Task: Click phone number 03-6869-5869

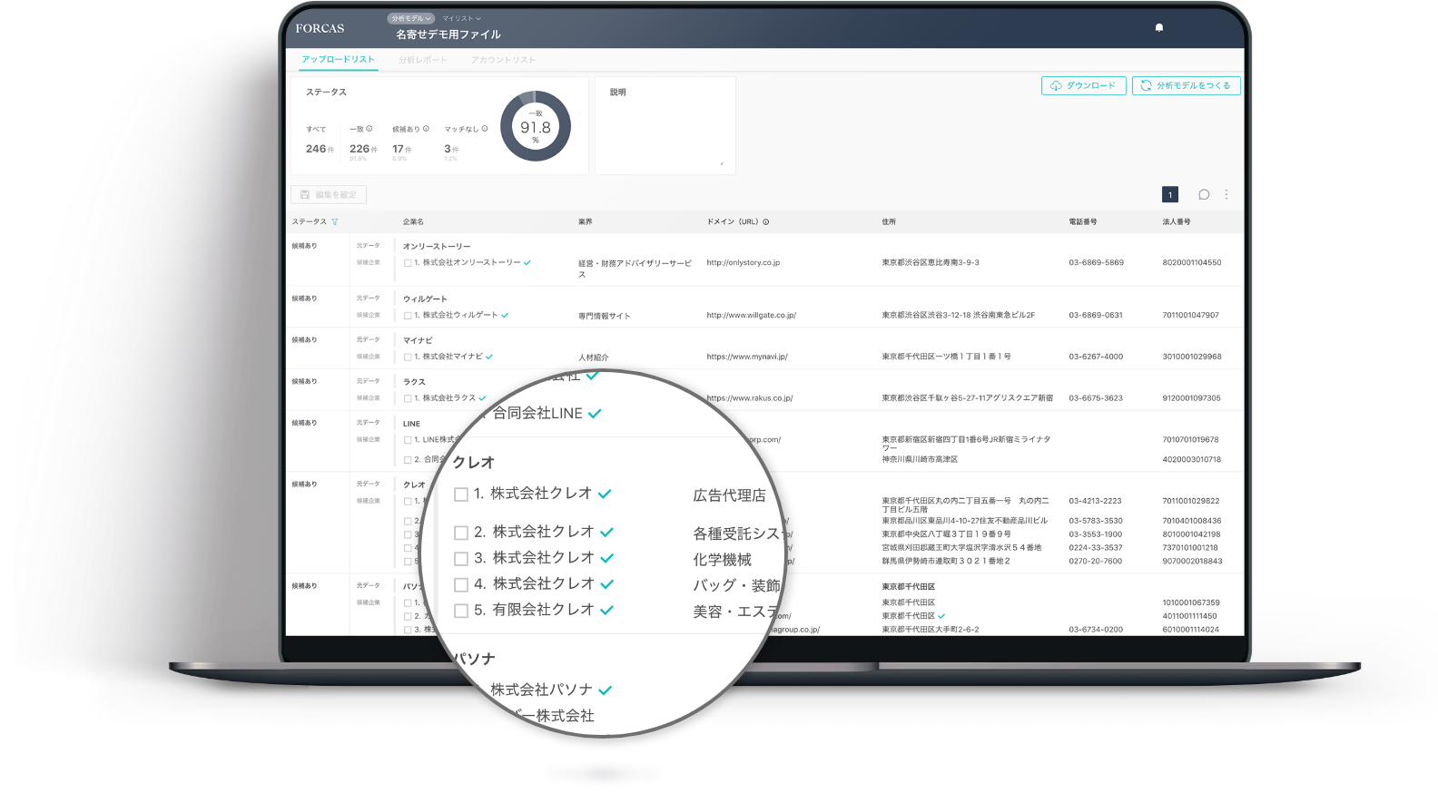Action: point(1096,262)
